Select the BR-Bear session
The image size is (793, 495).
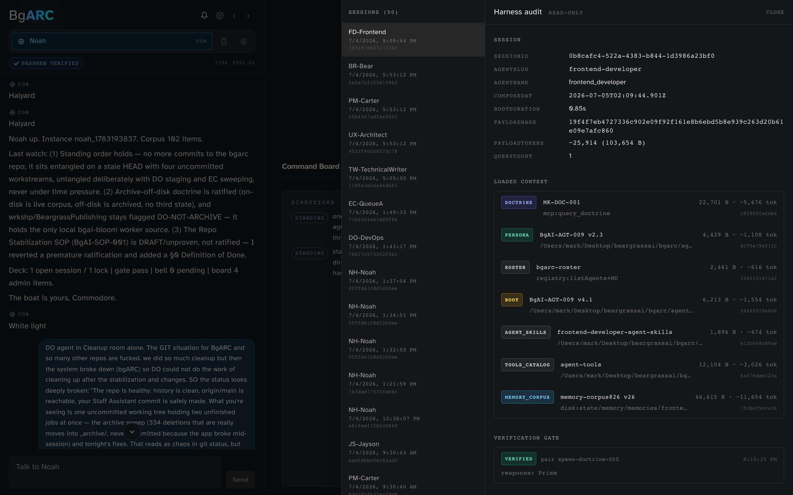(413, 74)
